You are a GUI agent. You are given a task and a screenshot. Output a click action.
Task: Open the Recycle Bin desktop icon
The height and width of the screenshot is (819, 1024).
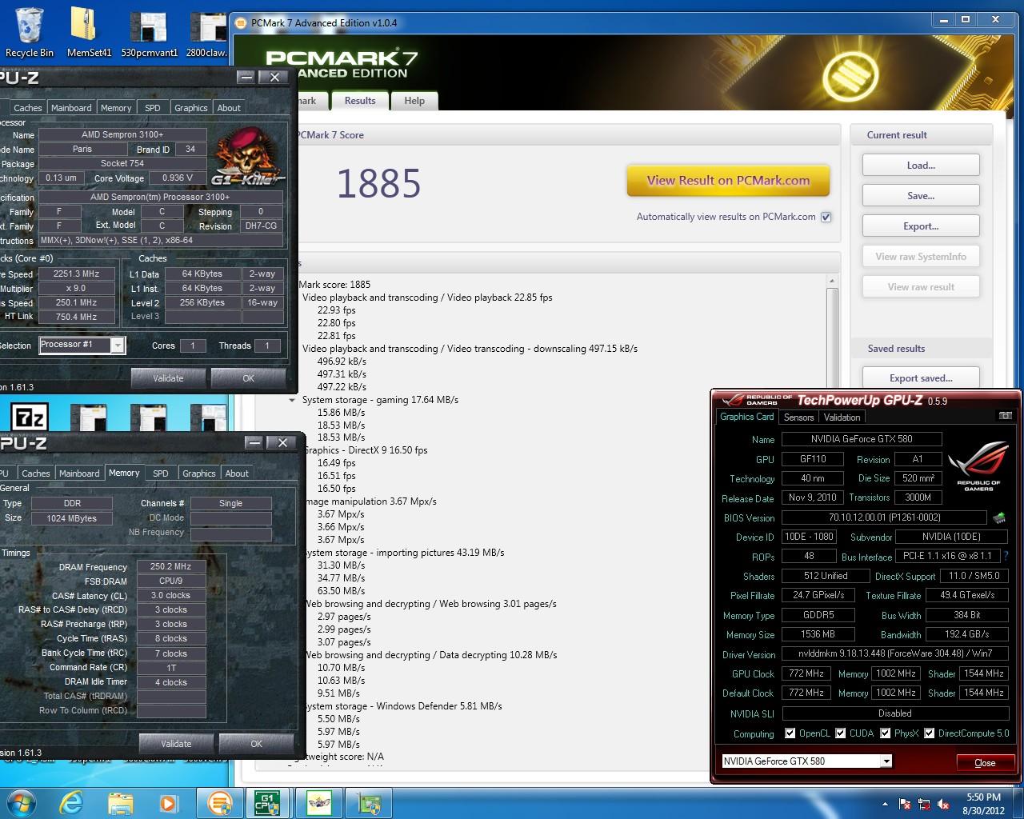pos(30,32)
